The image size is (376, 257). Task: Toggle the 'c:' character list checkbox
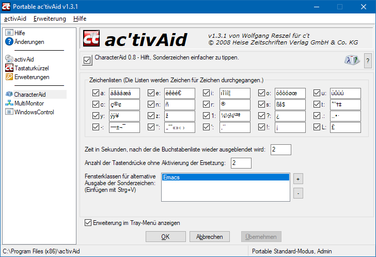[x=96, y=104]
